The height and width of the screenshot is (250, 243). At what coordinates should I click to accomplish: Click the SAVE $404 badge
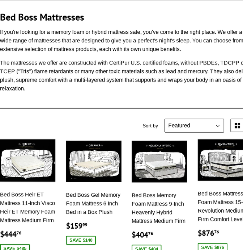146,247
